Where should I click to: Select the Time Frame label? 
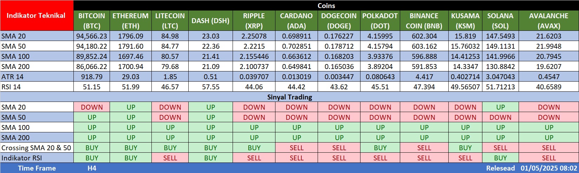coord(37,168)
